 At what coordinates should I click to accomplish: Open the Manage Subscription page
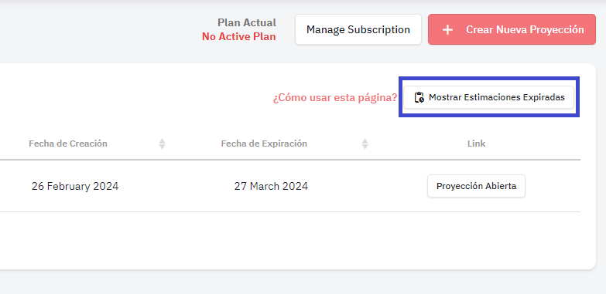point(358,29)
